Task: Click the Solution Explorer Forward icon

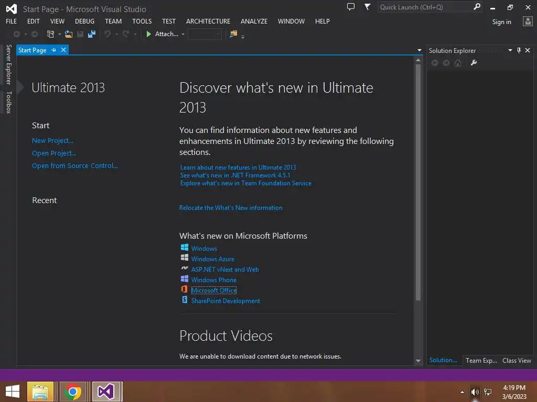Action: [446, 63]
